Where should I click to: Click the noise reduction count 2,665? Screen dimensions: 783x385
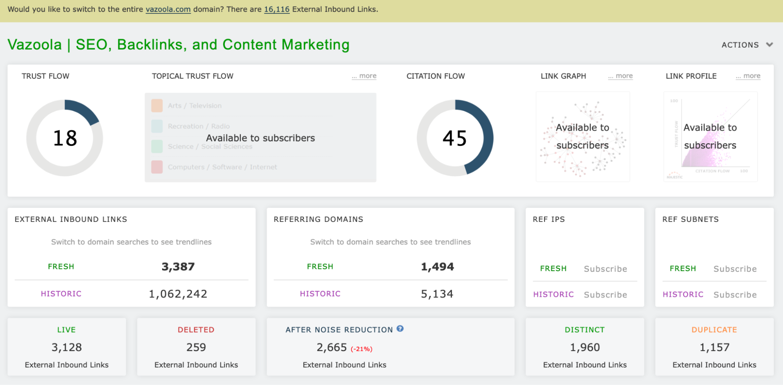332,347
